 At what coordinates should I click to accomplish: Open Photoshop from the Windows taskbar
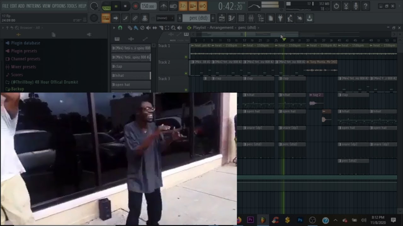tap(300, 220)
